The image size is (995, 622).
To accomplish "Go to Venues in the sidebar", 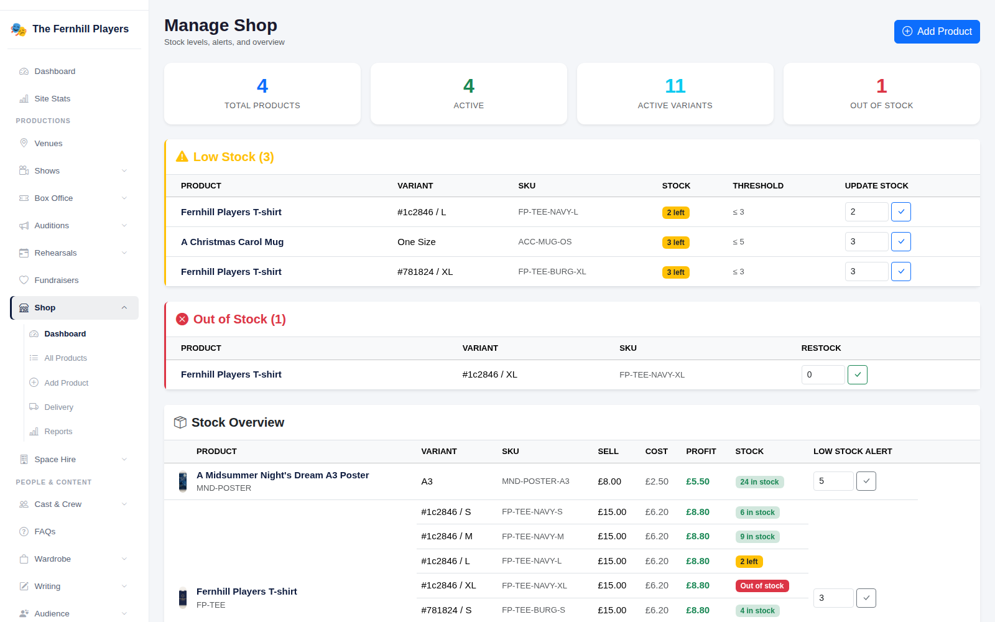I will pos(74,144).
